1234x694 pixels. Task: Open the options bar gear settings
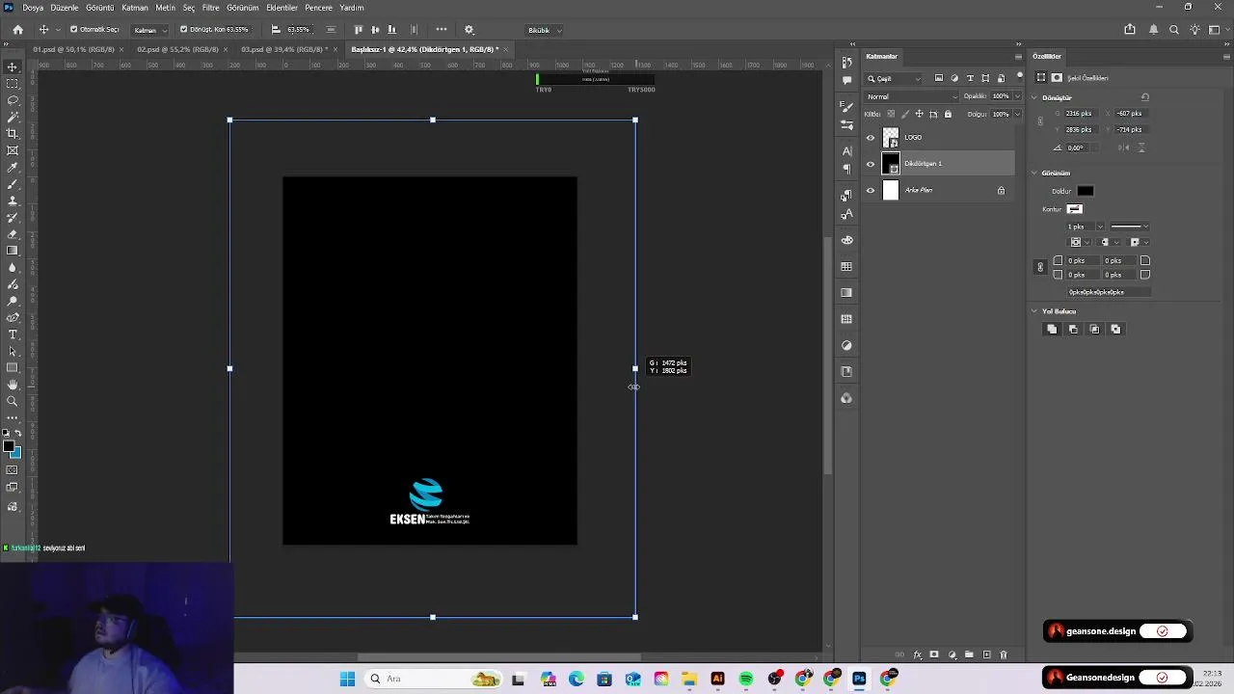(x=469, y=30)
